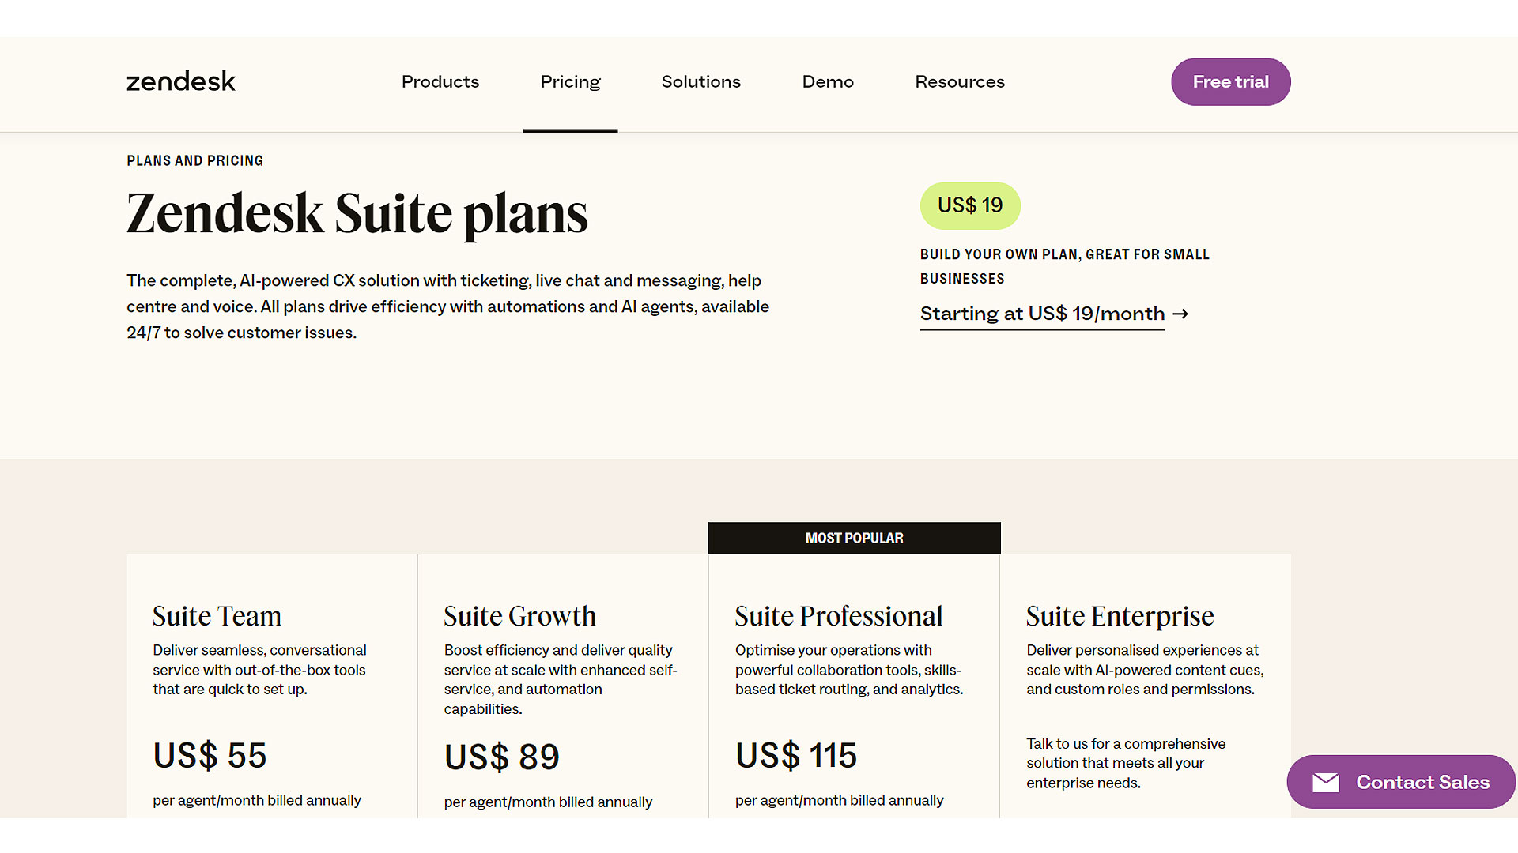Click the Suite Professional description text
The image size is (1518, 853).
tap(849, 670)
